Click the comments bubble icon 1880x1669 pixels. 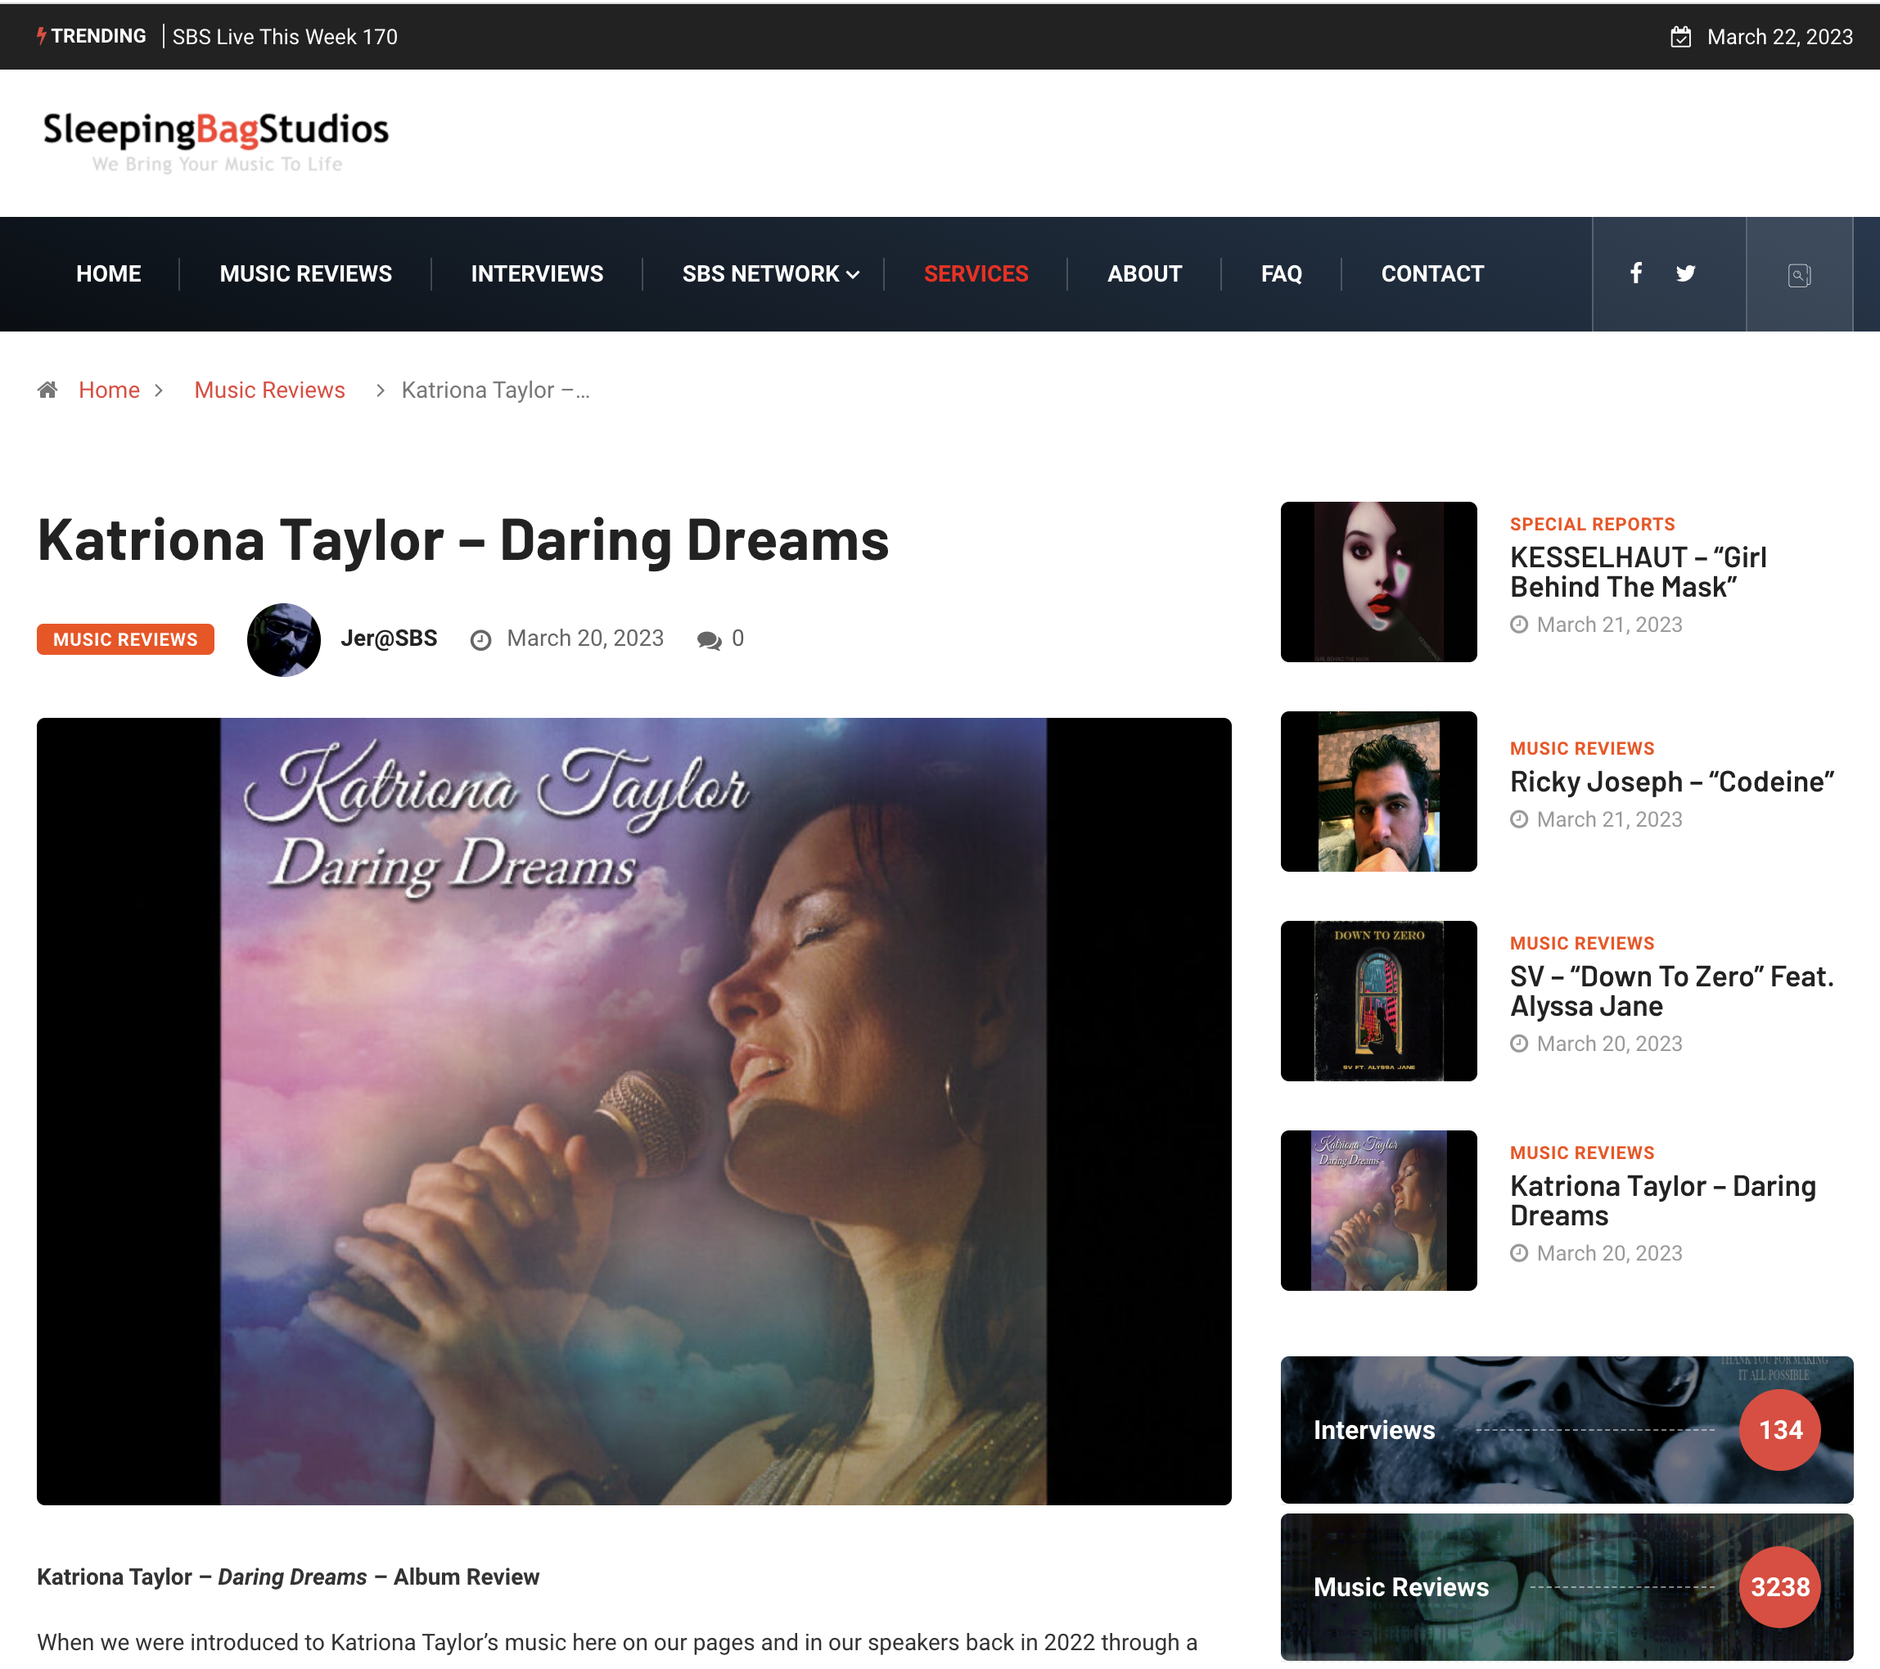click(708, 639)
